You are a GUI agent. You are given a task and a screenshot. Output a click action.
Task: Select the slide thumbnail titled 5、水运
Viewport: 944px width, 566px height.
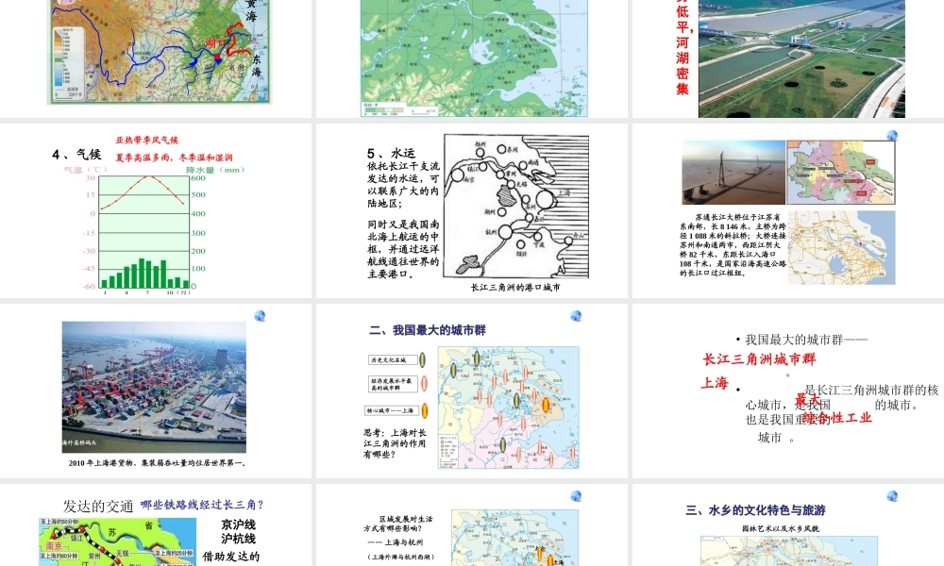[472, 210]
